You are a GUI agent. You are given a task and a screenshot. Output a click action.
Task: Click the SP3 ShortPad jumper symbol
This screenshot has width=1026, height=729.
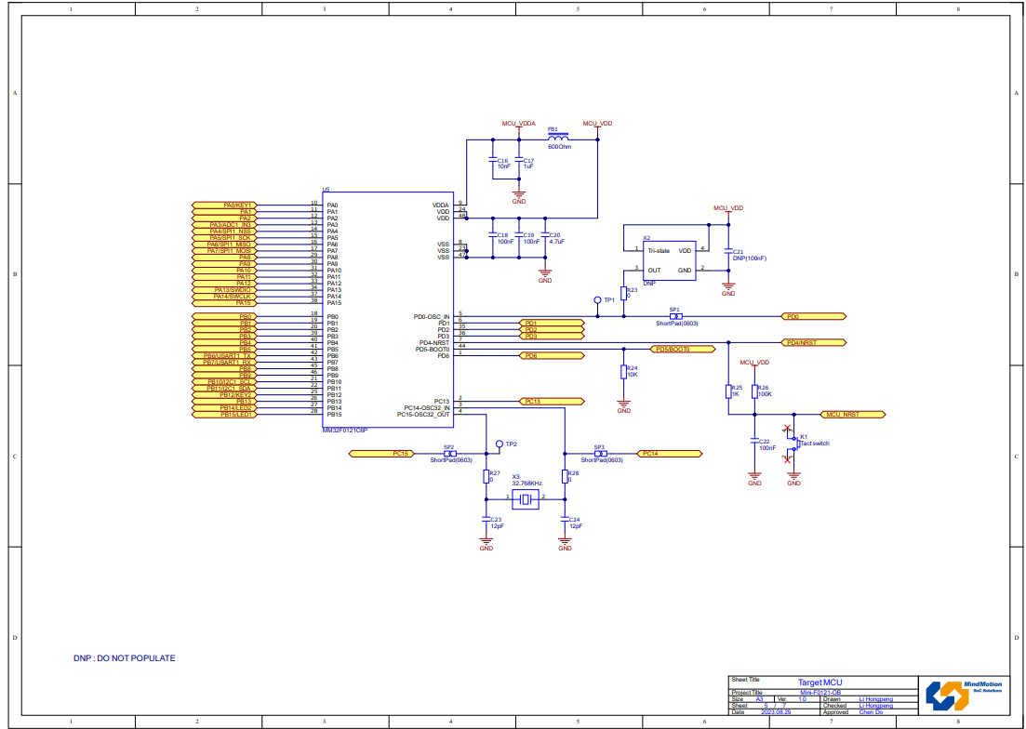pyautogui.click(x=601, y=454)
